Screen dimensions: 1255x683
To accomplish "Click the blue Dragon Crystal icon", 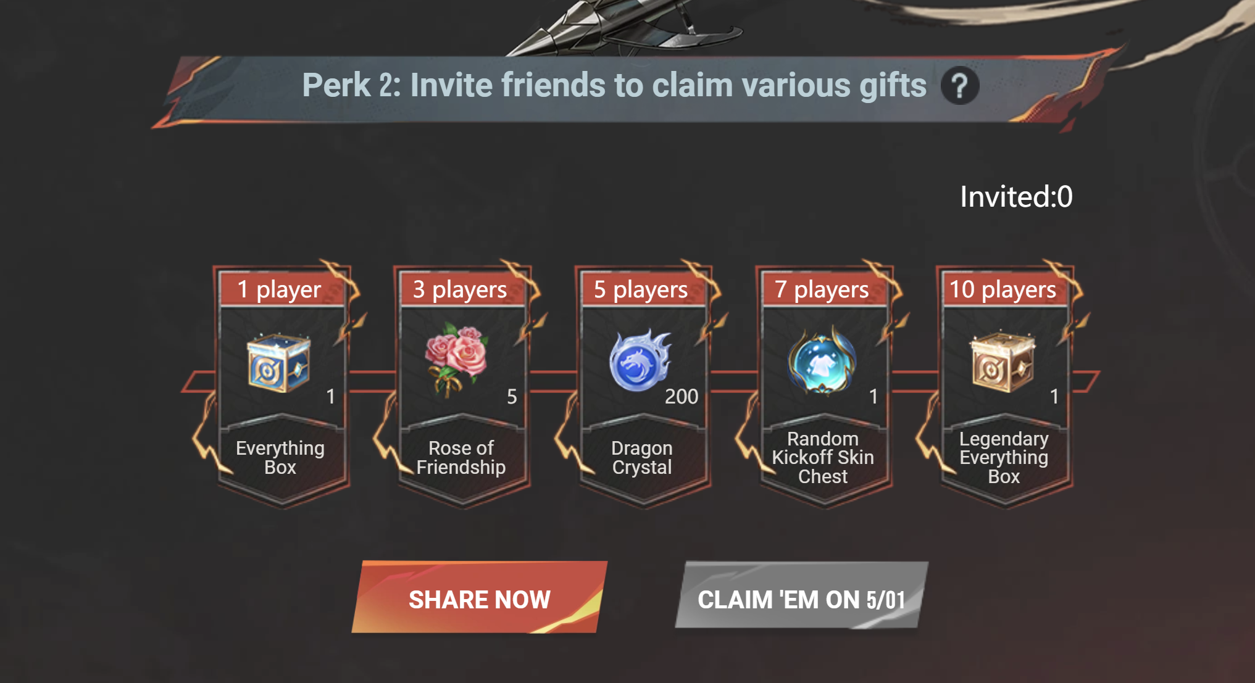I will click(640, 360).
